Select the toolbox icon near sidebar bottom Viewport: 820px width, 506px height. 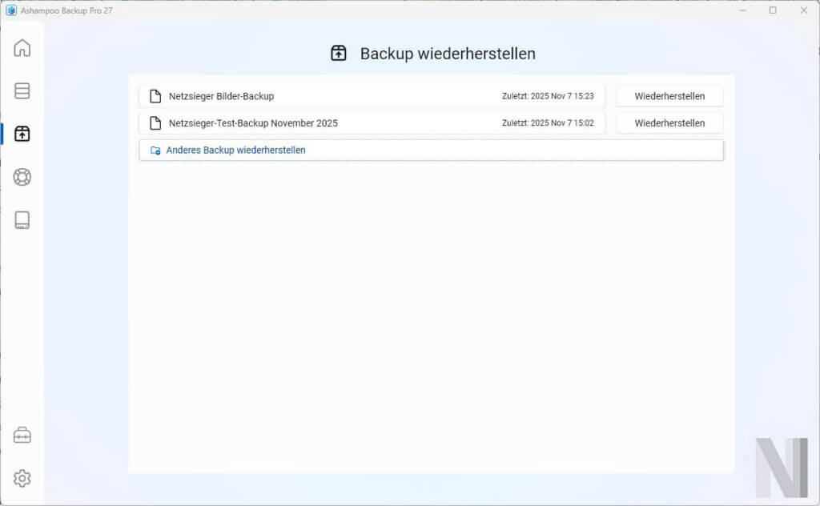pos(22,435)
